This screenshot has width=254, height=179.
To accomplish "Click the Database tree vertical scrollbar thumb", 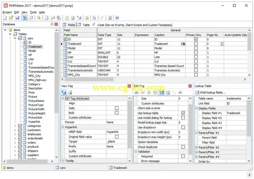I will pyautogui.click(x=57, y=73).
